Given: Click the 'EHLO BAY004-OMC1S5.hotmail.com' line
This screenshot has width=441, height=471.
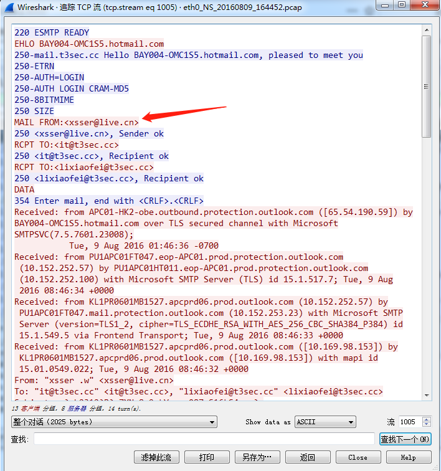Looking at the screenshot, I should click(x=89, y=44).
